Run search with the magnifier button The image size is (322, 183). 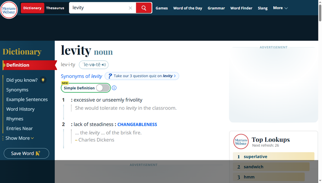coord(144,8)
